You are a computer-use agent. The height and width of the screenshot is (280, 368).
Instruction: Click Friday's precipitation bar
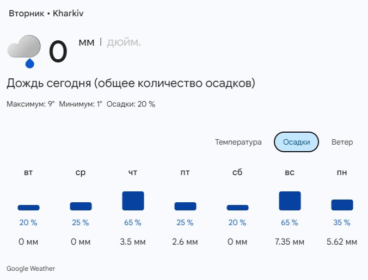point(185,206)
